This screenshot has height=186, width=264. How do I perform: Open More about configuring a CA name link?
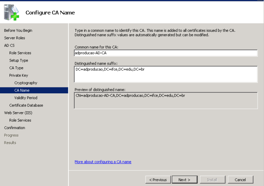click(x=103, y=162)
